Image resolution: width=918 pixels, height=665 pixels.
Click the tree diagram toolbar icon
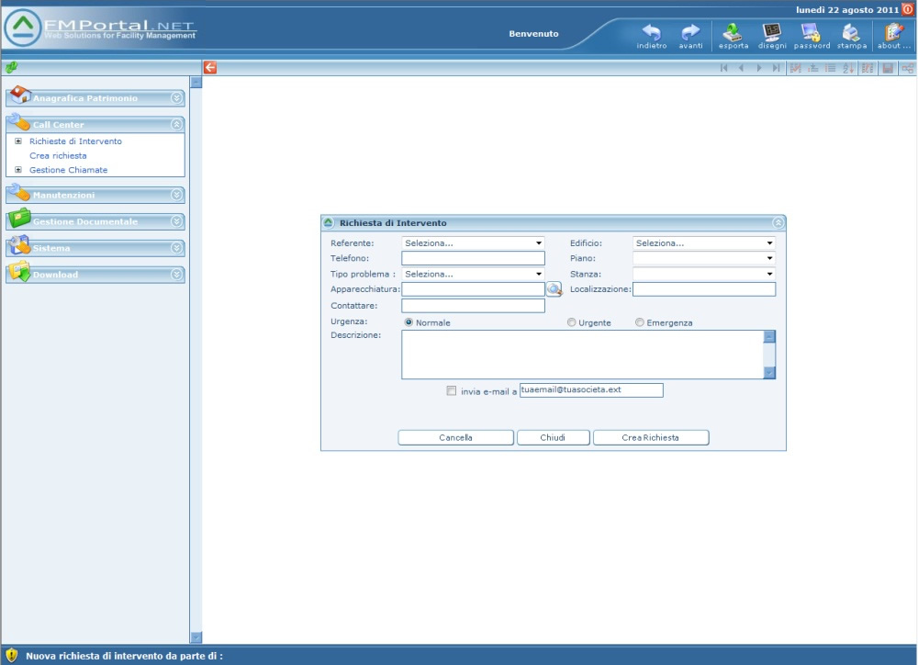pos(908,68)
